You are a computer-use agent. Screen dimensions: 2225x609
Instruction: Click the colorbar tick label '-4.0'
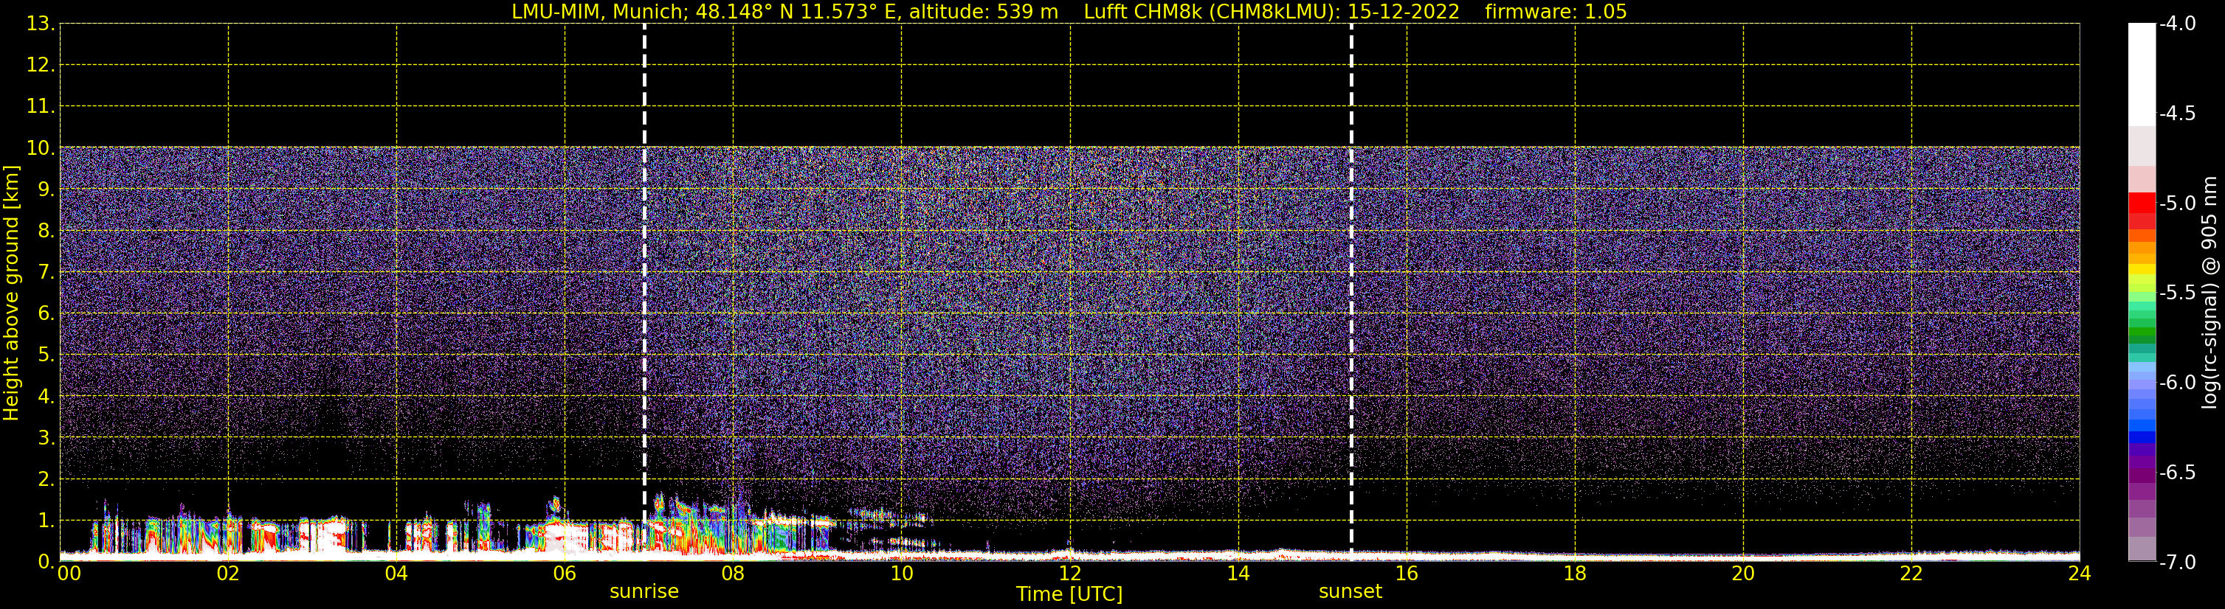click(x=2178, y=24)
